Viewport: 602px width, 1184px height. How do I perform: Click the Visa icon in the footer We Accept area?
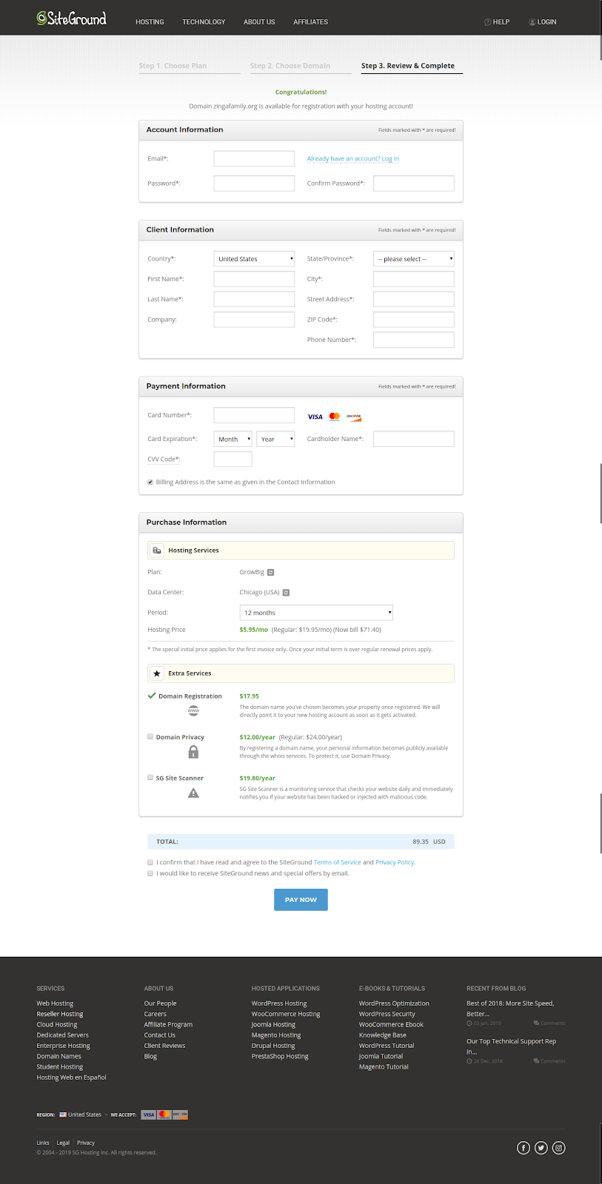tap(149, 1114)
